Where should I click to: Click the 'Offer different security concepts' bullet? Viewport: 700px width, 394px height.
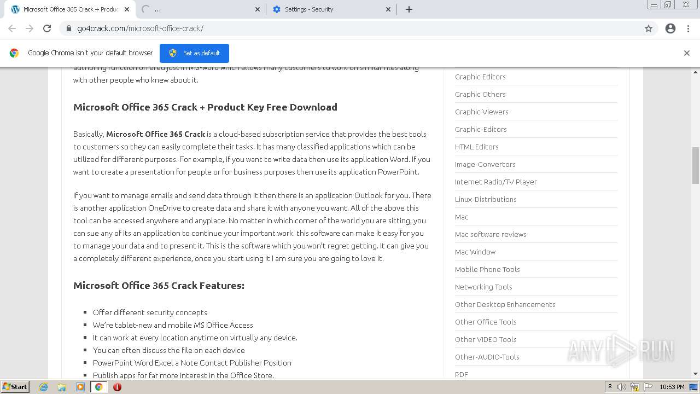point(150,312)
